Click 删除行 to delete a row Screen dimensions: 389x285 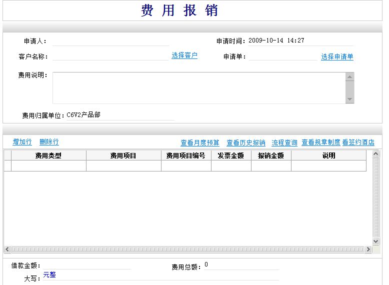[49, 142]
